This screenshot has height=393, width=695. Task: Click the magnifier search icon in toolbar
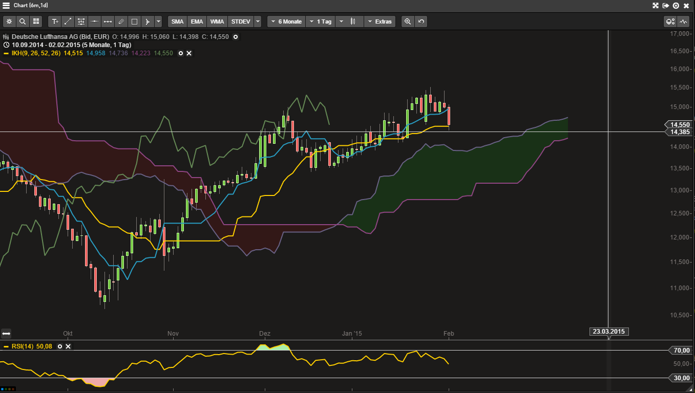click(23, 21)
